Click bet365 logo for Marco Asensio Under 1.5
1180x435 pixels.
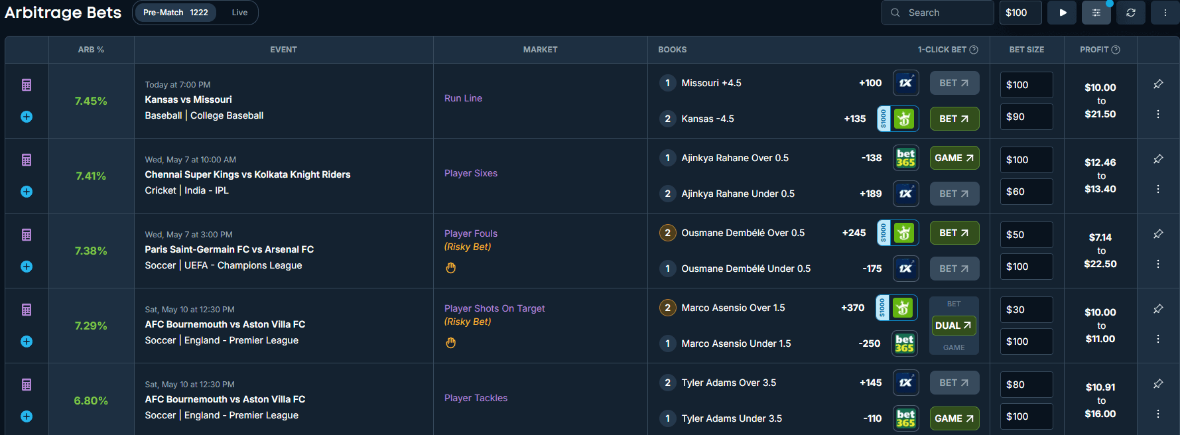tap(905, 343)
